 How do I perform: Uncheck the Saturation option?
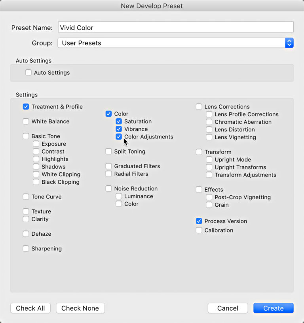coord(119,121)
